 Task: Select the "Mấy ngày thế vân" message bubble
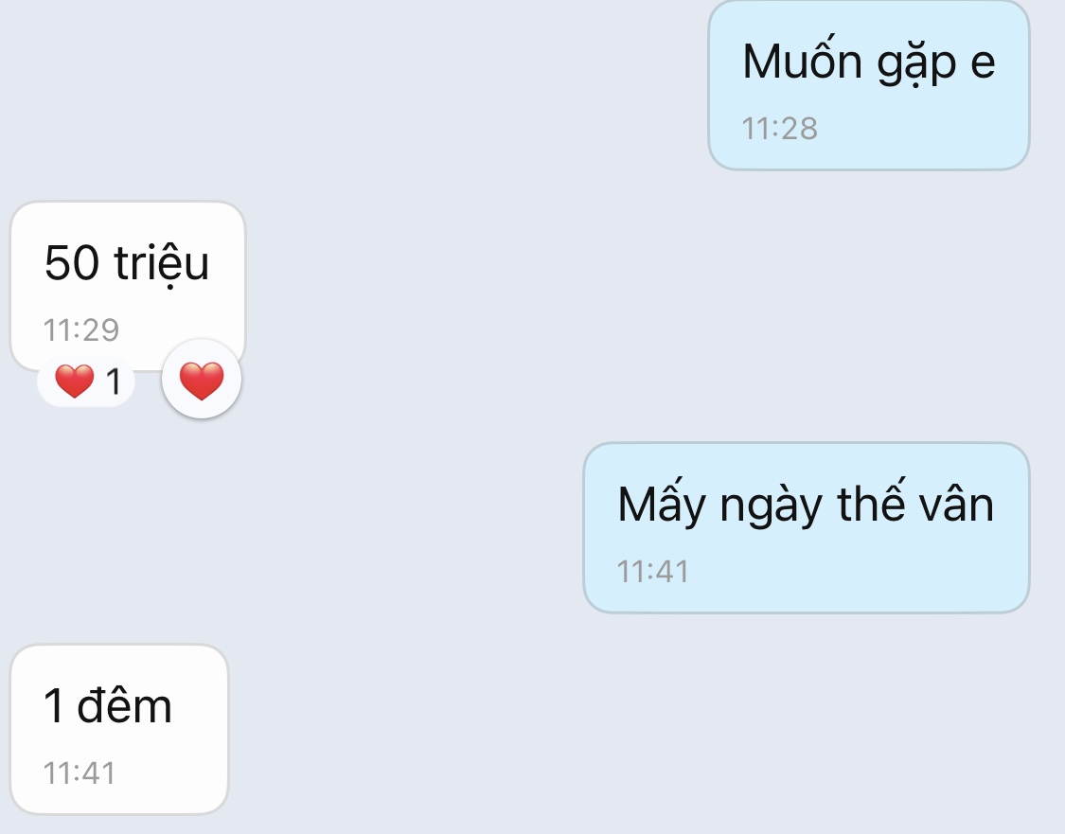coord(807,527)
